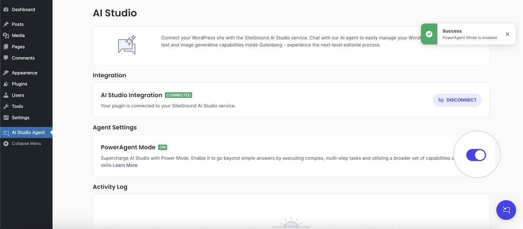523x229 pixels.
Task: Click the Agent Settings section heading
Action: coord(115,128)
